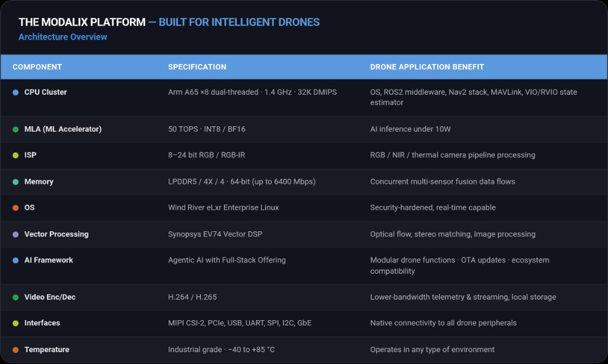Click the 50 TOPS · INT8 / BF16 cell
Viewport: 608px width, 364px height.
[207, 129]
